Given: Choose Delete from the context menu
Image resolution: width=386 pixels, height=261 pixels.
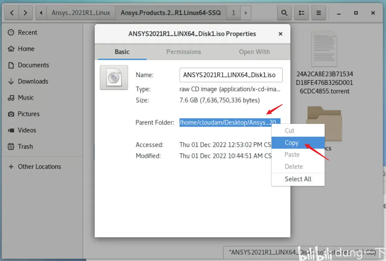Looking at the screenshot, I should [298, 166].
